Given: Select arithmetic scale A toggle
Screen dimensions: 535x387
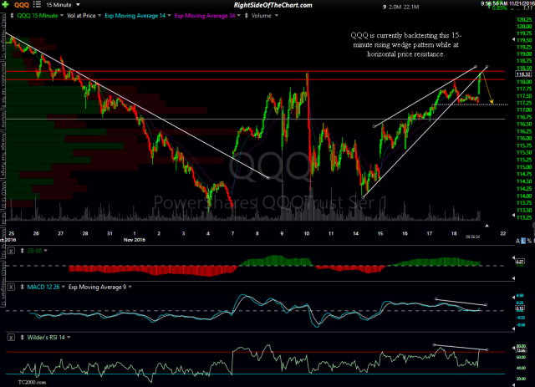Looking at the screenshot, I should [517, 241].
